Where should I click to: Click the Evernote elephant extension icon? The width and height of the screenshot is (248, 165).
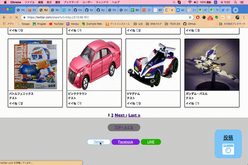[x=216, y=17]
